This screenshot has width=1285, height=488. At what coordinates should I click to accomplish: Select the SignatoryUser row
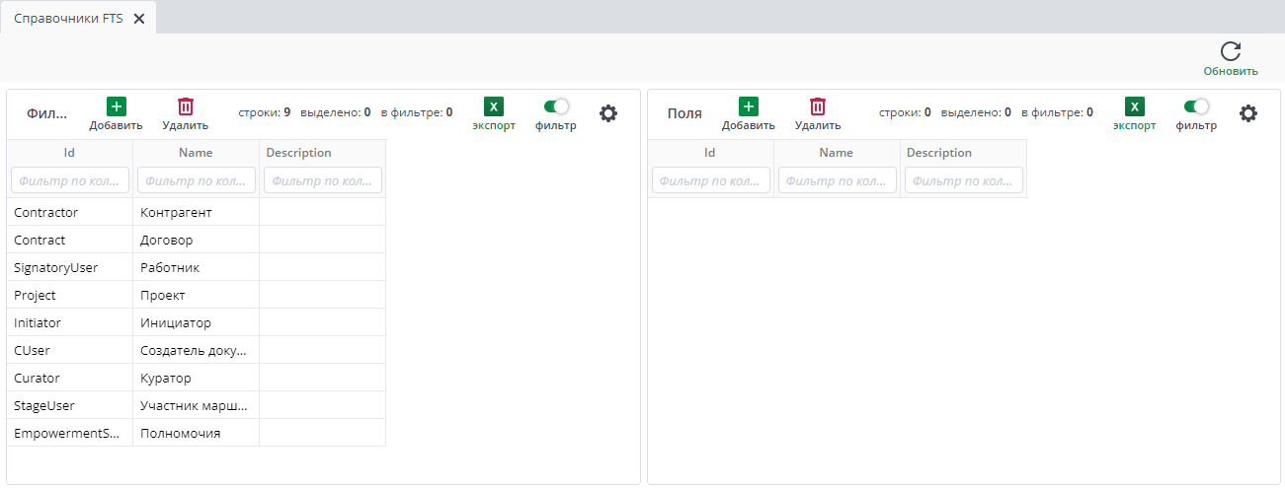point(197,267)
